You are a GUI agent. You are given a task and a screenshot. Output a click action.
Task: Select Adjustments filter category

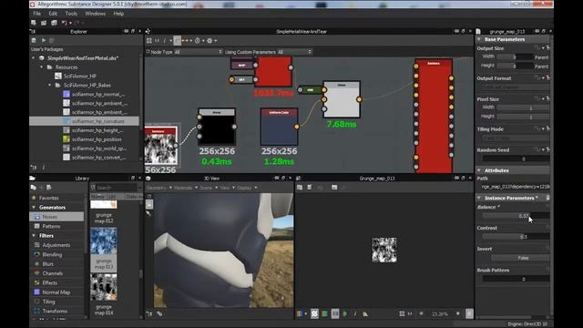point(56,245)
